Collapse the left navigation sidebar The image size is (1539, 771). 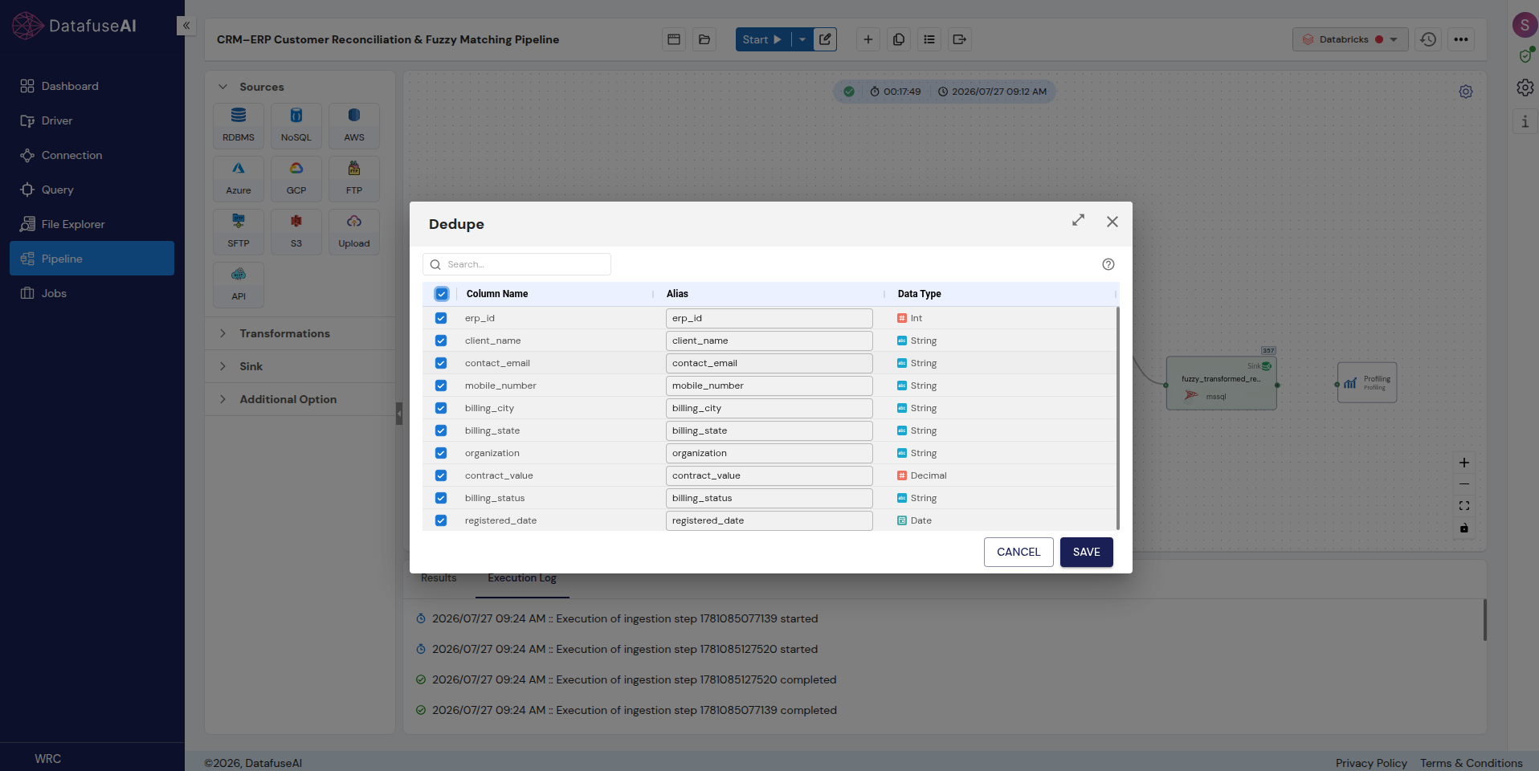(x=186, y=26)
